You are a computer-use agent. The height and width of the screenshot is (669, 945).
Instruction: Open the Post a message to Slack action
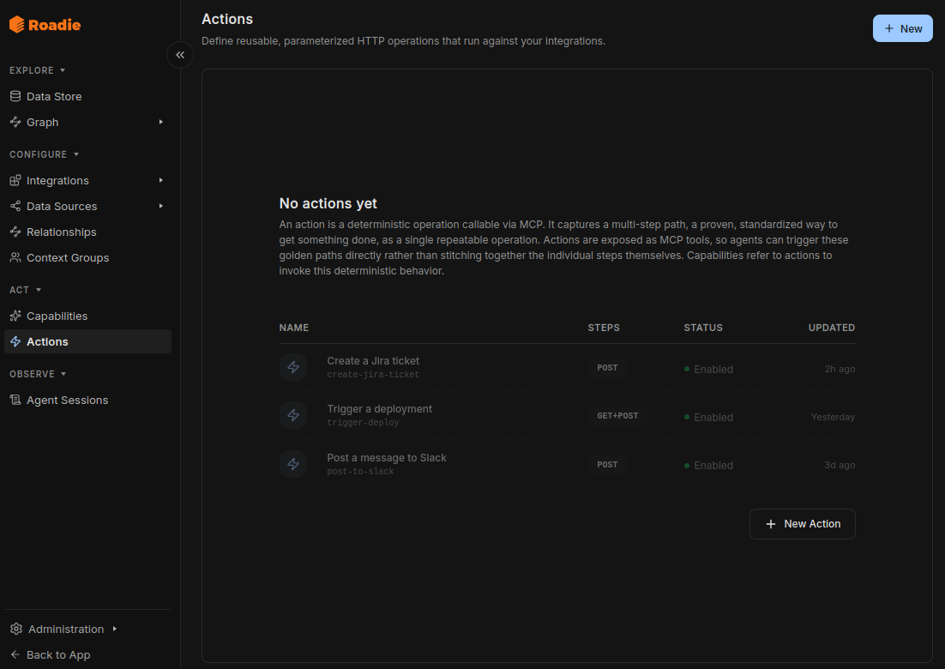click(x=387, y=458)
